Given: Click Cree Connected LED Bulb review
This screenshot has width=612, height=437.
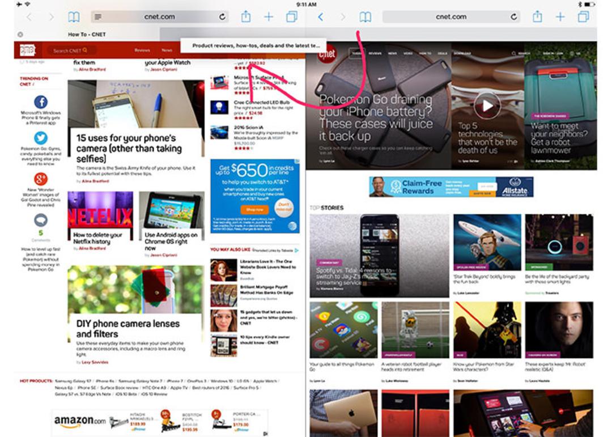Looking at the screenshot, I should point(261,103).
